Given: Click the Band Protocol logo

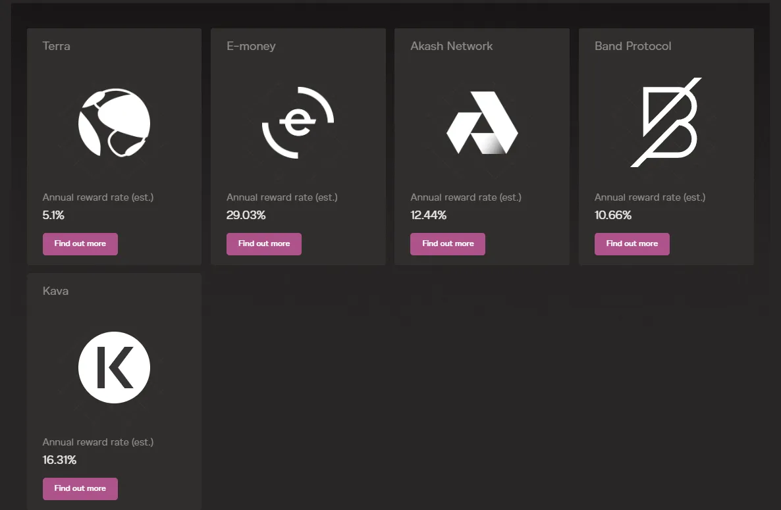Looking at the screenshot, I should click(x=666, y=122).
